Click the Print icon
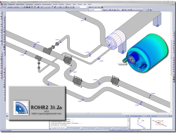Image resolution: width=176 pixels, height=133 pixels. pyautogui.click(x=29, y=7)
